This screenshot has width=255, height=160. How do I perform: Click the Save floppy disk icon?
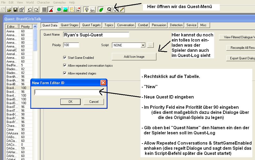15,9
